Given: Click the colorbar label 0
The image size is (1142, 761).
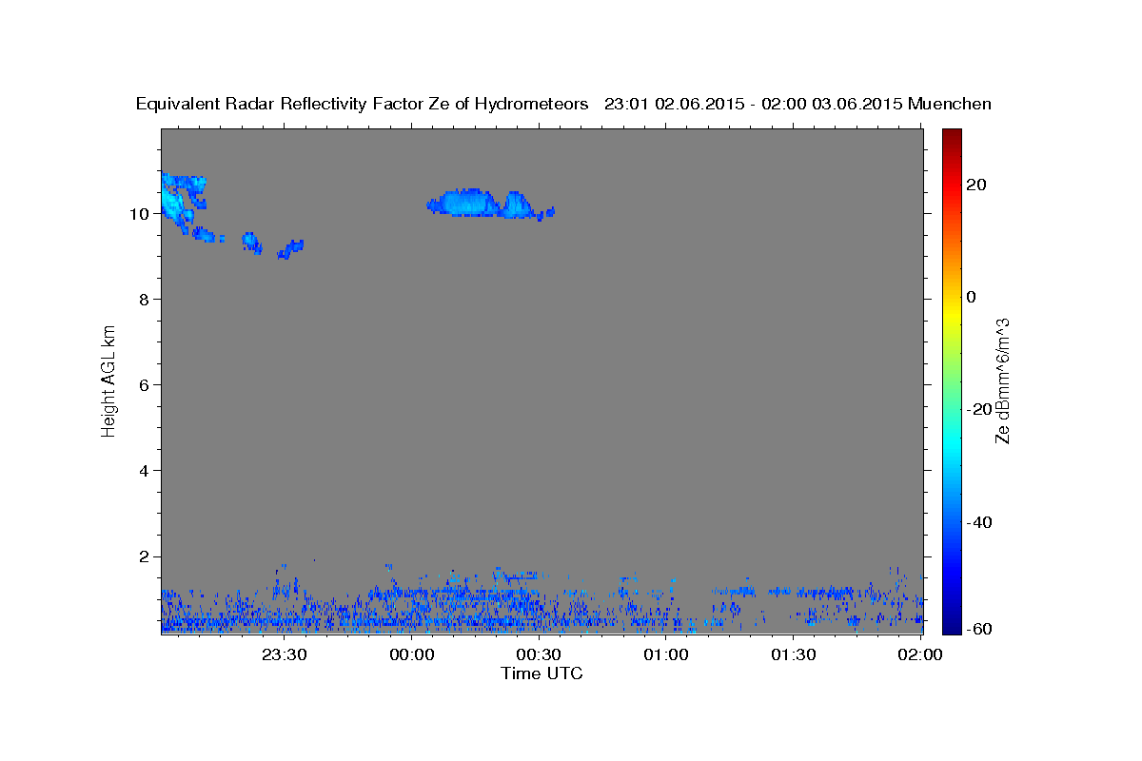Looking at the screenshot, I should (x=972, y=297).
